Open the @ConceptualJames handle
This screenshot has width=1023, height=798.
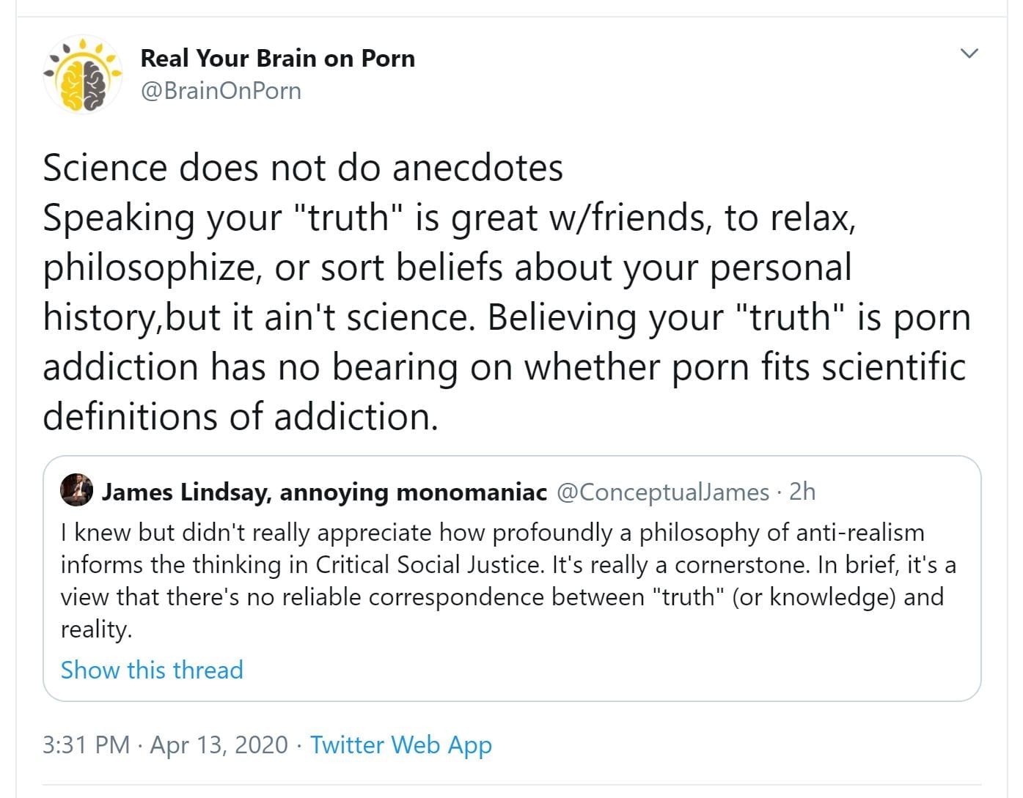[x=663, y=492]
